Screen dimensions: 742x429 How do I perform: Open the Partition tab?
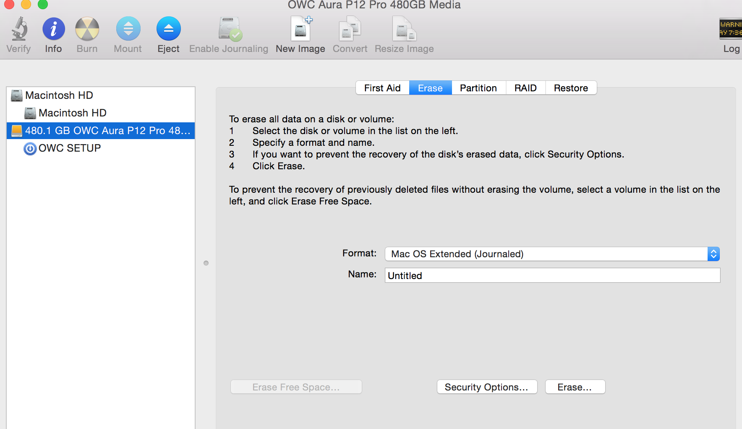pos(478,88)
